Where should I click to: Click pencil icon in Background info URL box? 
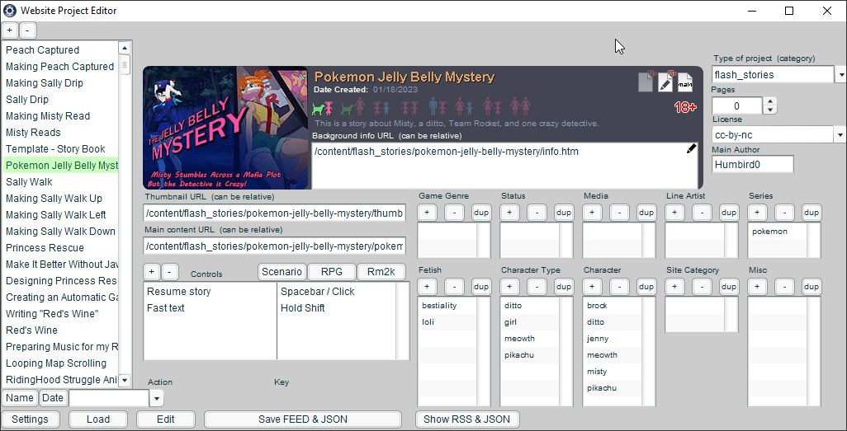[x=691, y=148]
